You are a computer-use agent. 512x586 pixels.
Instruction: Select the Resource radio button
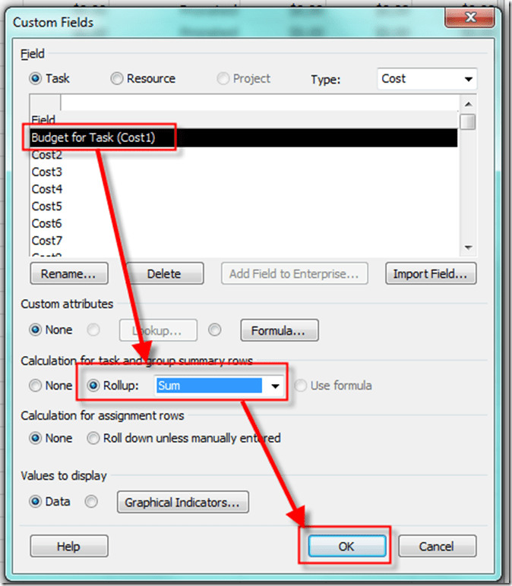click(x=116, y=78)
